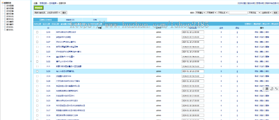Tick the checkbox for row ID 3123
This screenshot has height=120, width=279.
coord(37,101)
